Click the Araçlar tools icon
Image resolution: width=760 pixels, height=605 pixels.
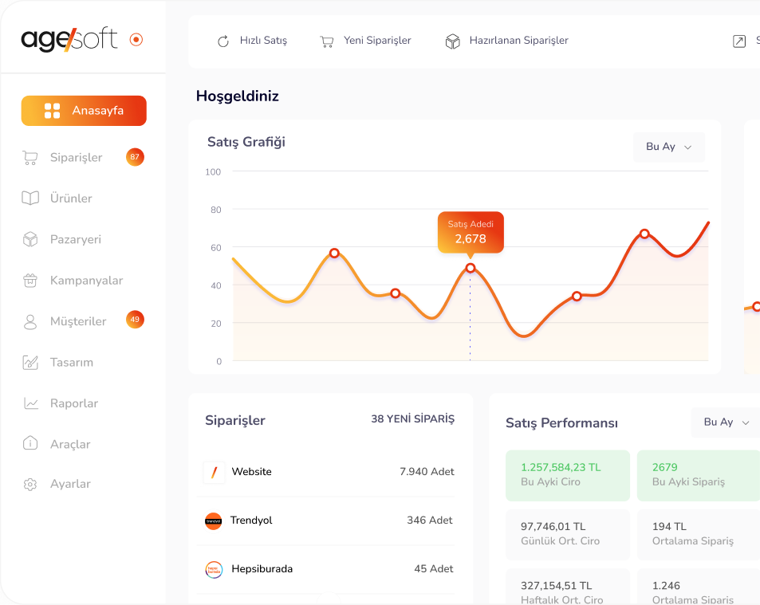(x=30, y=444)
